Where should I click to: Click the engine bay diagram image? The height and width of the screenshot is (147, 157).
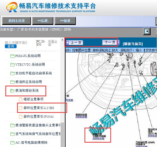click(111, 100)
